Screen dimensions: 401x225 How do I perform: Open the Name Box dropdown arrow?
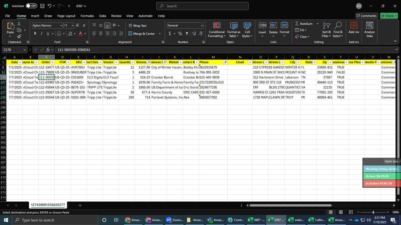[25, 50]
